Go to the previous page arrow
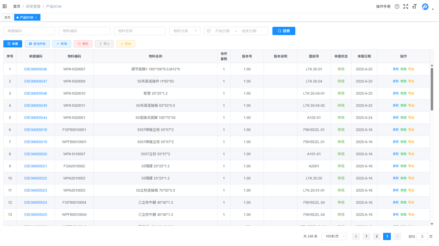The height and width of the screenshot is (246, 439). click(x=356, y=236)
